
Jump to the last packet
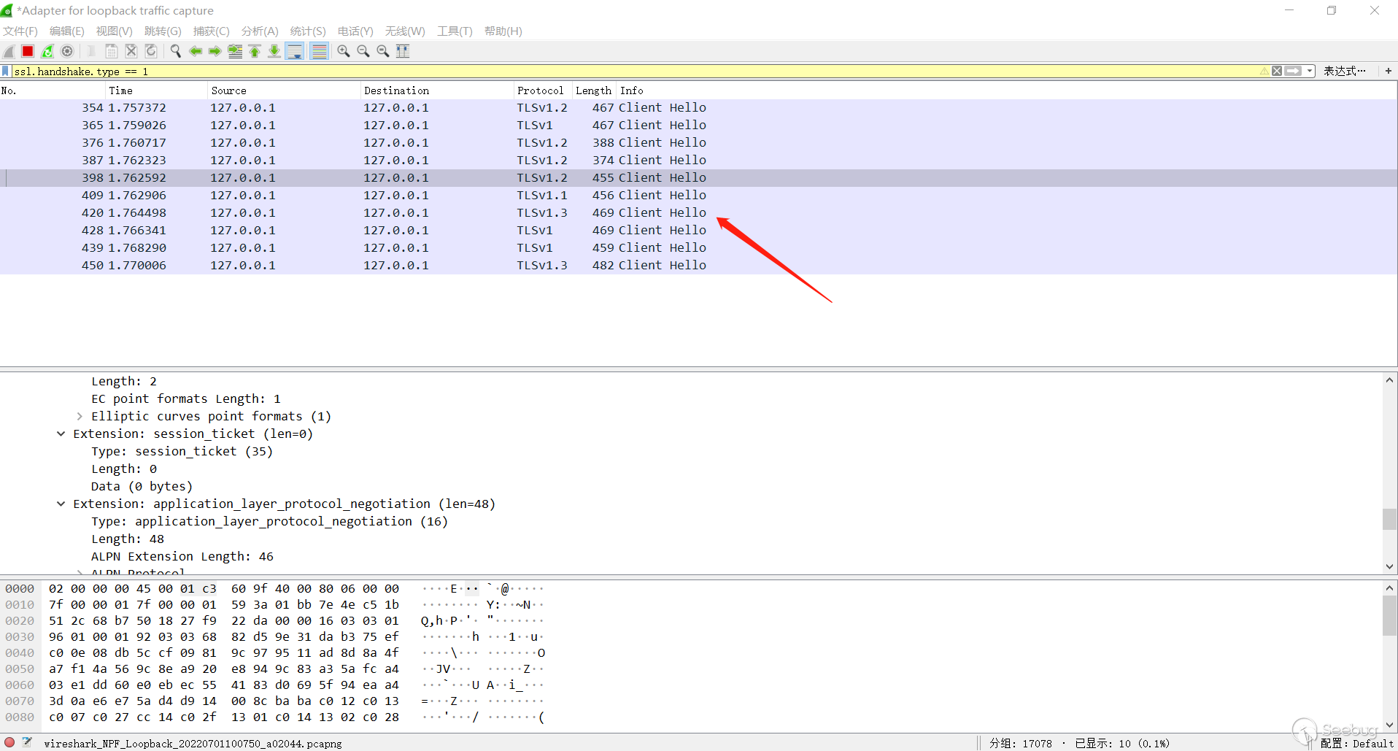coord(274,51)
